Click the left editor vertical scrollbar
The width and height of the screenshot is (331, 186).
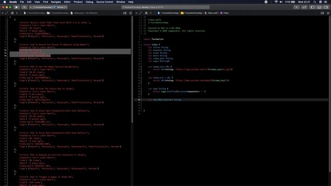(132, 69)
